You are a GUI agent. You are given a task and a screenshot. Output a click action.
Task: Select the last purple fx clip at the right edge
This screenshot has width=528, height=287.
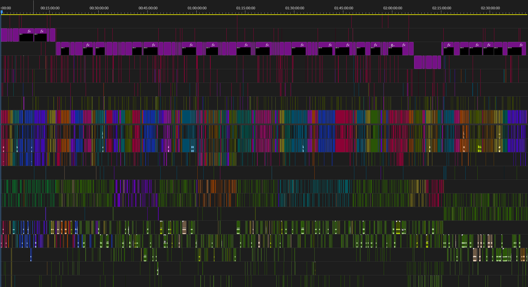pyautogui.click(x=517, y=48)
